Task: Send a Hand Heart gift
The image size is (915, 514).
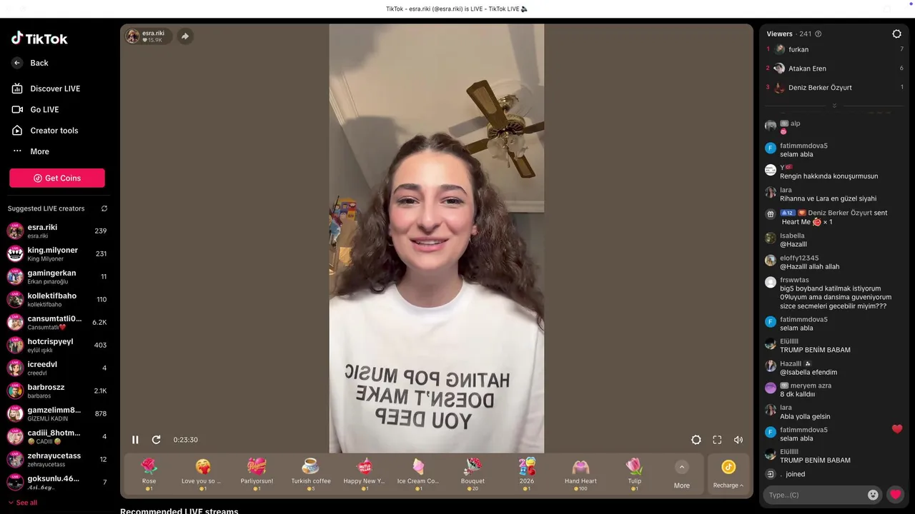Action: tap(580, 474)
